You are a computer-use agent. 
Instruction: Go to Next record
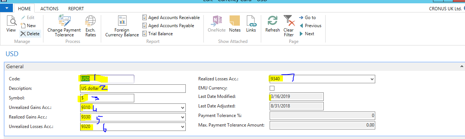[307, 34]
